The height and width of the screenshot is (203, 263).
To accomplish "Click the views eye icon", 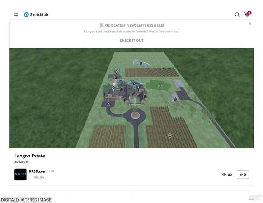I will 224,175.
